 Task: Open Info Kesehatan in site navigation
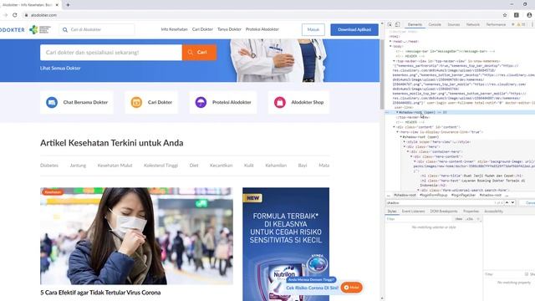click(x=175, y=29)
